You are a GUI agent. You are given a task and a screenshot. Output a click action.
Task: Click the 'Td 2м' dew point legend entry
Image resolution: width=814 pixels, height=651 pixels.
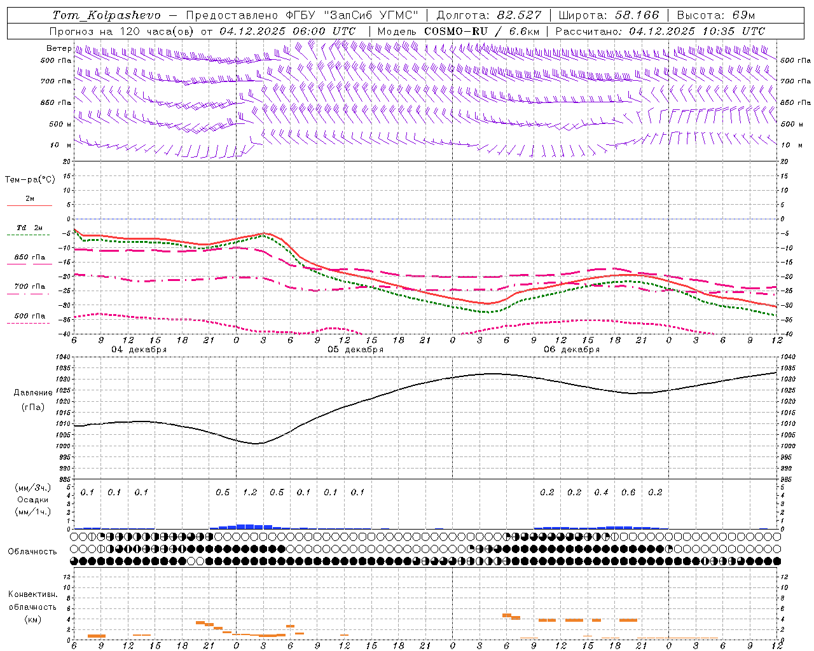(29, 228)
